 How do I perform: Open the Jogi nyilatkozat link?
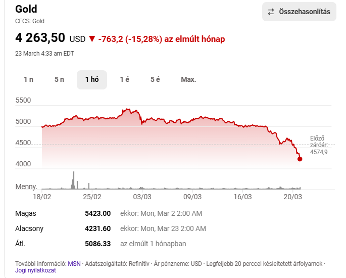click(35, 270)
